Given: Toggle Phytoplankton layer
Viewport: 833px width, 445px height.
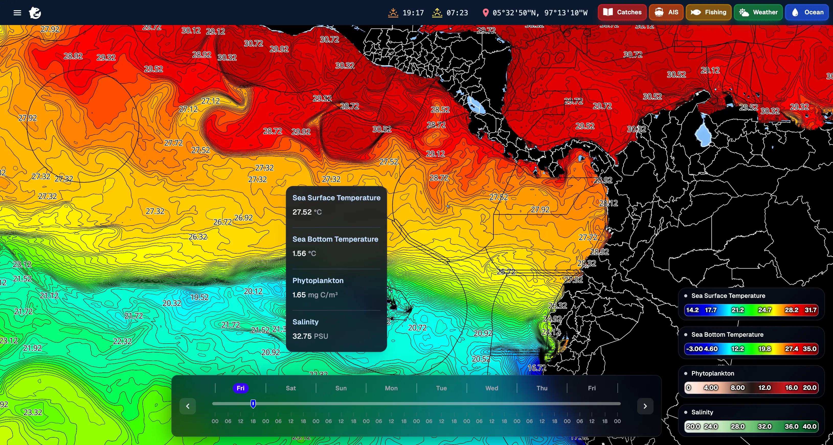Looking at the screenshot, I should pos(712,373).
